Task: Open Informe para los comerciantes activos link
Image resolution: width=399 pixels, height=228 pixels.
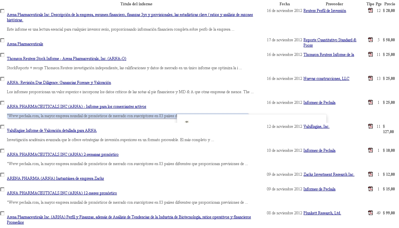Action: pyautogui.click(x=76, y=107)
